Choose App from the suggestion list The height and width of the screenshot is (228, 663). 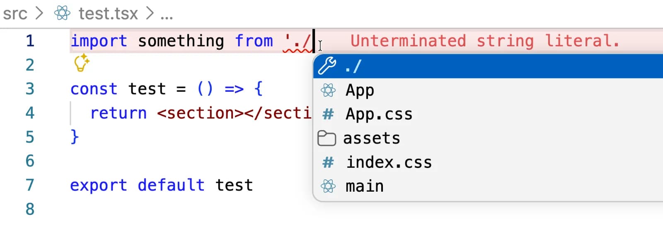[360, 90]
